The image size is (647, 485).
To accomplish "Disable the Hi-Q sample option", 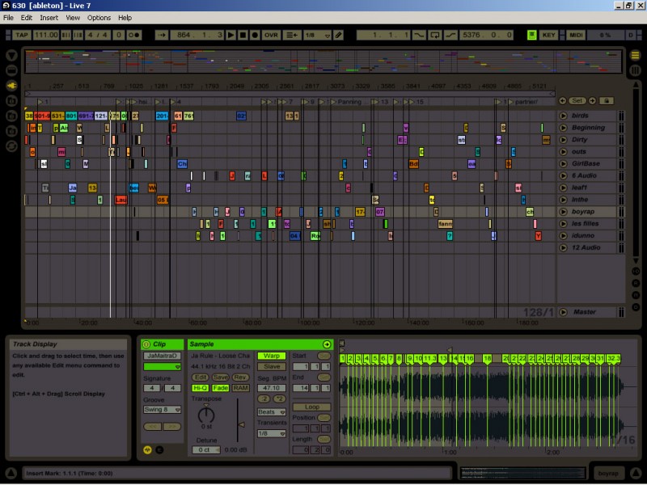I will click(x=200, y=388).
